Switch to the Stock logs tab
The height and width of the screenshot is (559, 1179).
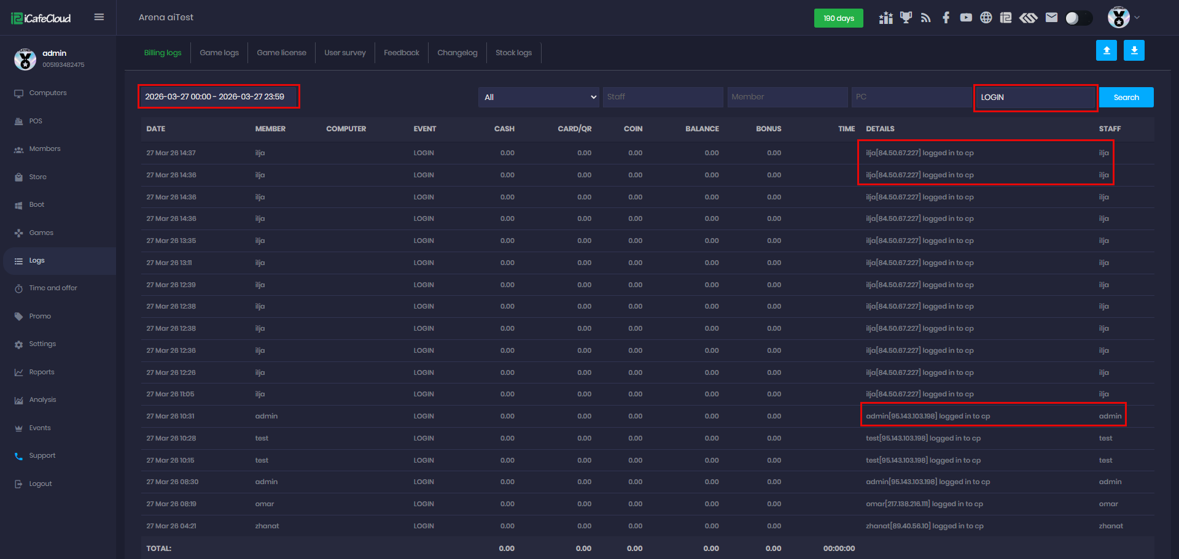click(513, 53)
